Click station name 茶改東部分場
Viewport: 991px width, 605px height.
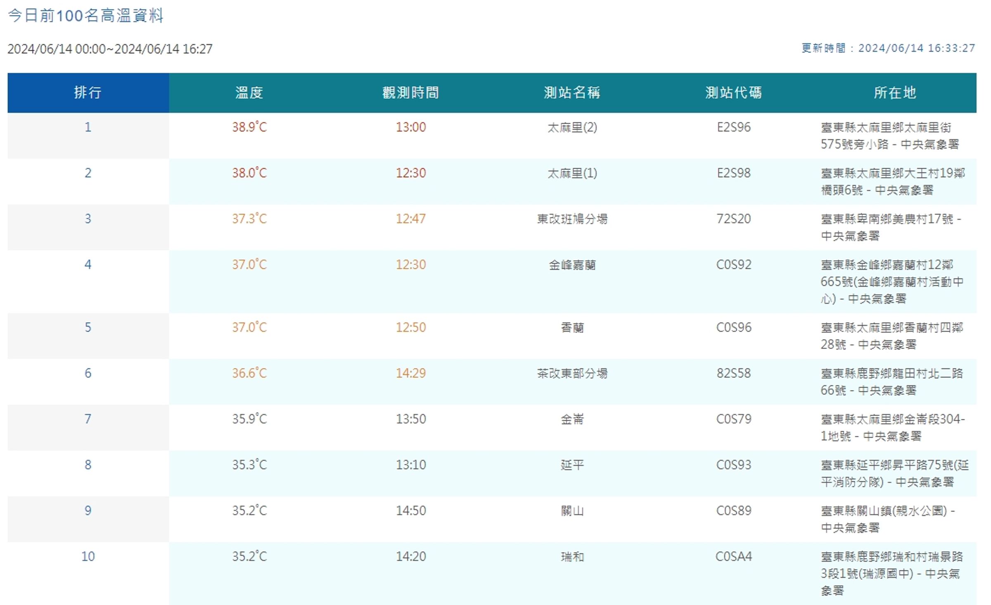(x=572, y=373)
